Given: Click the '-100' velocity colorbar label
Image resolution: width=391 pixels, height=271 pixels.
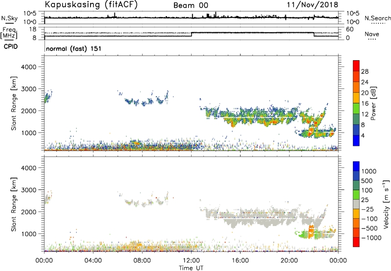Looking at the screenshot, I should pyautogui.click(x=369, y=219).
